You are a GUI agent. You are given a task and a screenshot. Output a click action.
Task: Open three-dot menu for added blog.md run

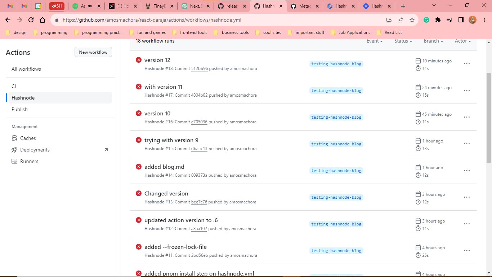[466, 171]
